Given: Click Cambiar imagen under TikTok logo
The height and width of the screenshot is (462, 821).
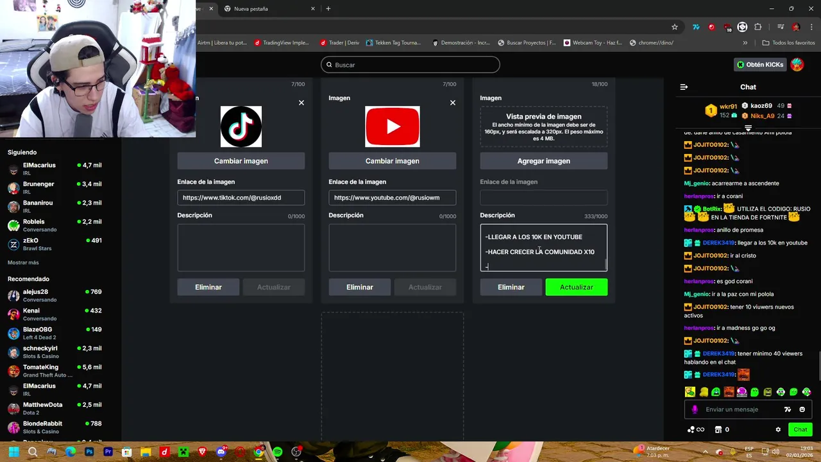Looking at the screenshot, I should click(x=241, y=161).
